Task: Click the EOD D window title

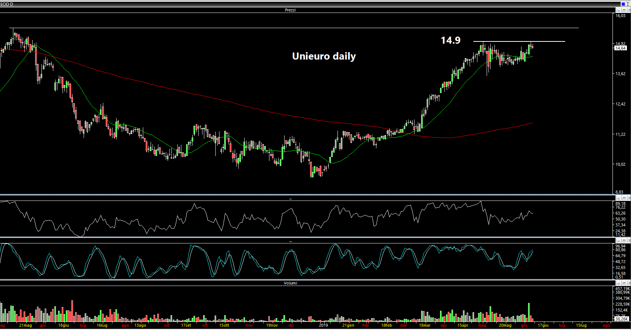Action: [7, 4]
